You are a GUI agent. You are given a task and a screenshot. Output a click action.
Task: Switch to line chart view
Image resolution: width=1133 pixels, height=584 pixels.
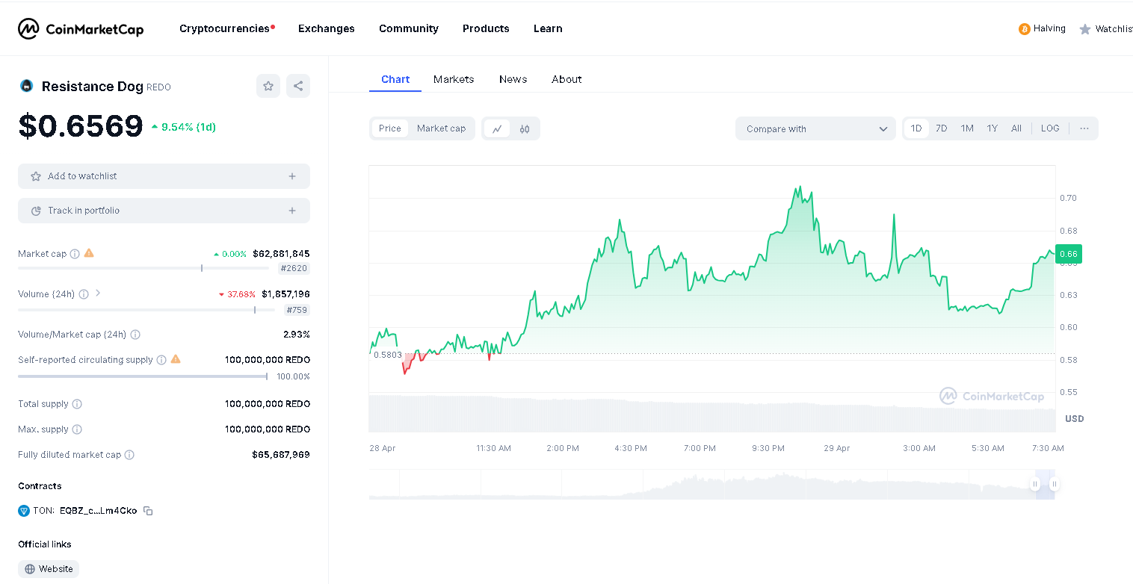(x=497, y=128)
